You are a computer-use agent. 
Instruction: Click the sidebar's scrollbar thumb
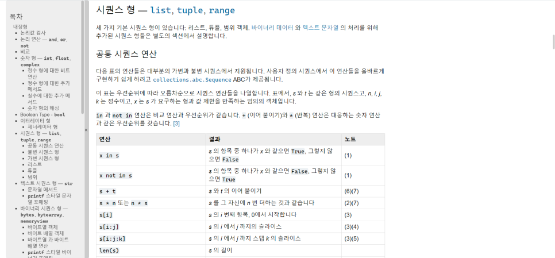click(83, 57)
